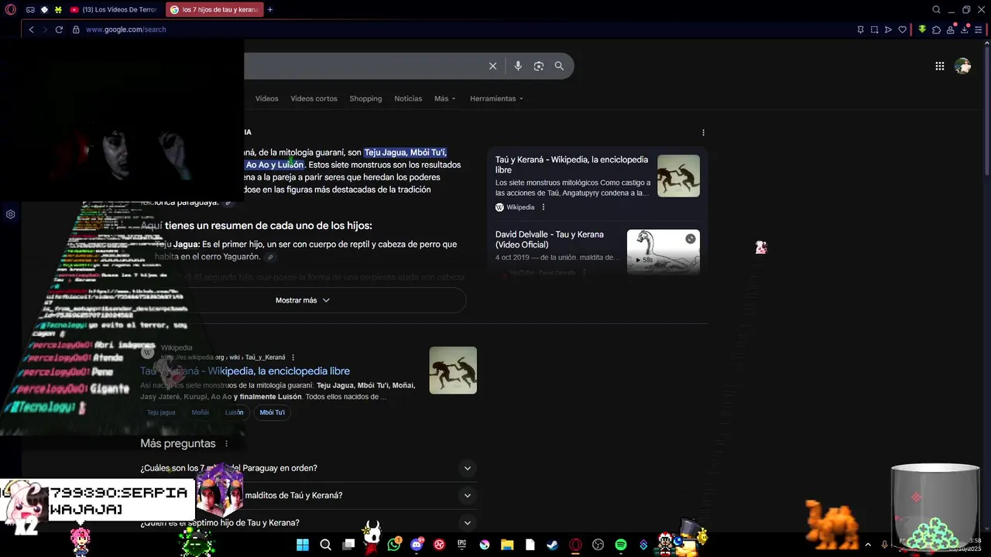View the site padlock security icon
The width and height of the screenshot is (991, 557).
(76, 29)
